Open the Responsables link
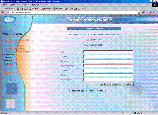 (x=12, y=43)
